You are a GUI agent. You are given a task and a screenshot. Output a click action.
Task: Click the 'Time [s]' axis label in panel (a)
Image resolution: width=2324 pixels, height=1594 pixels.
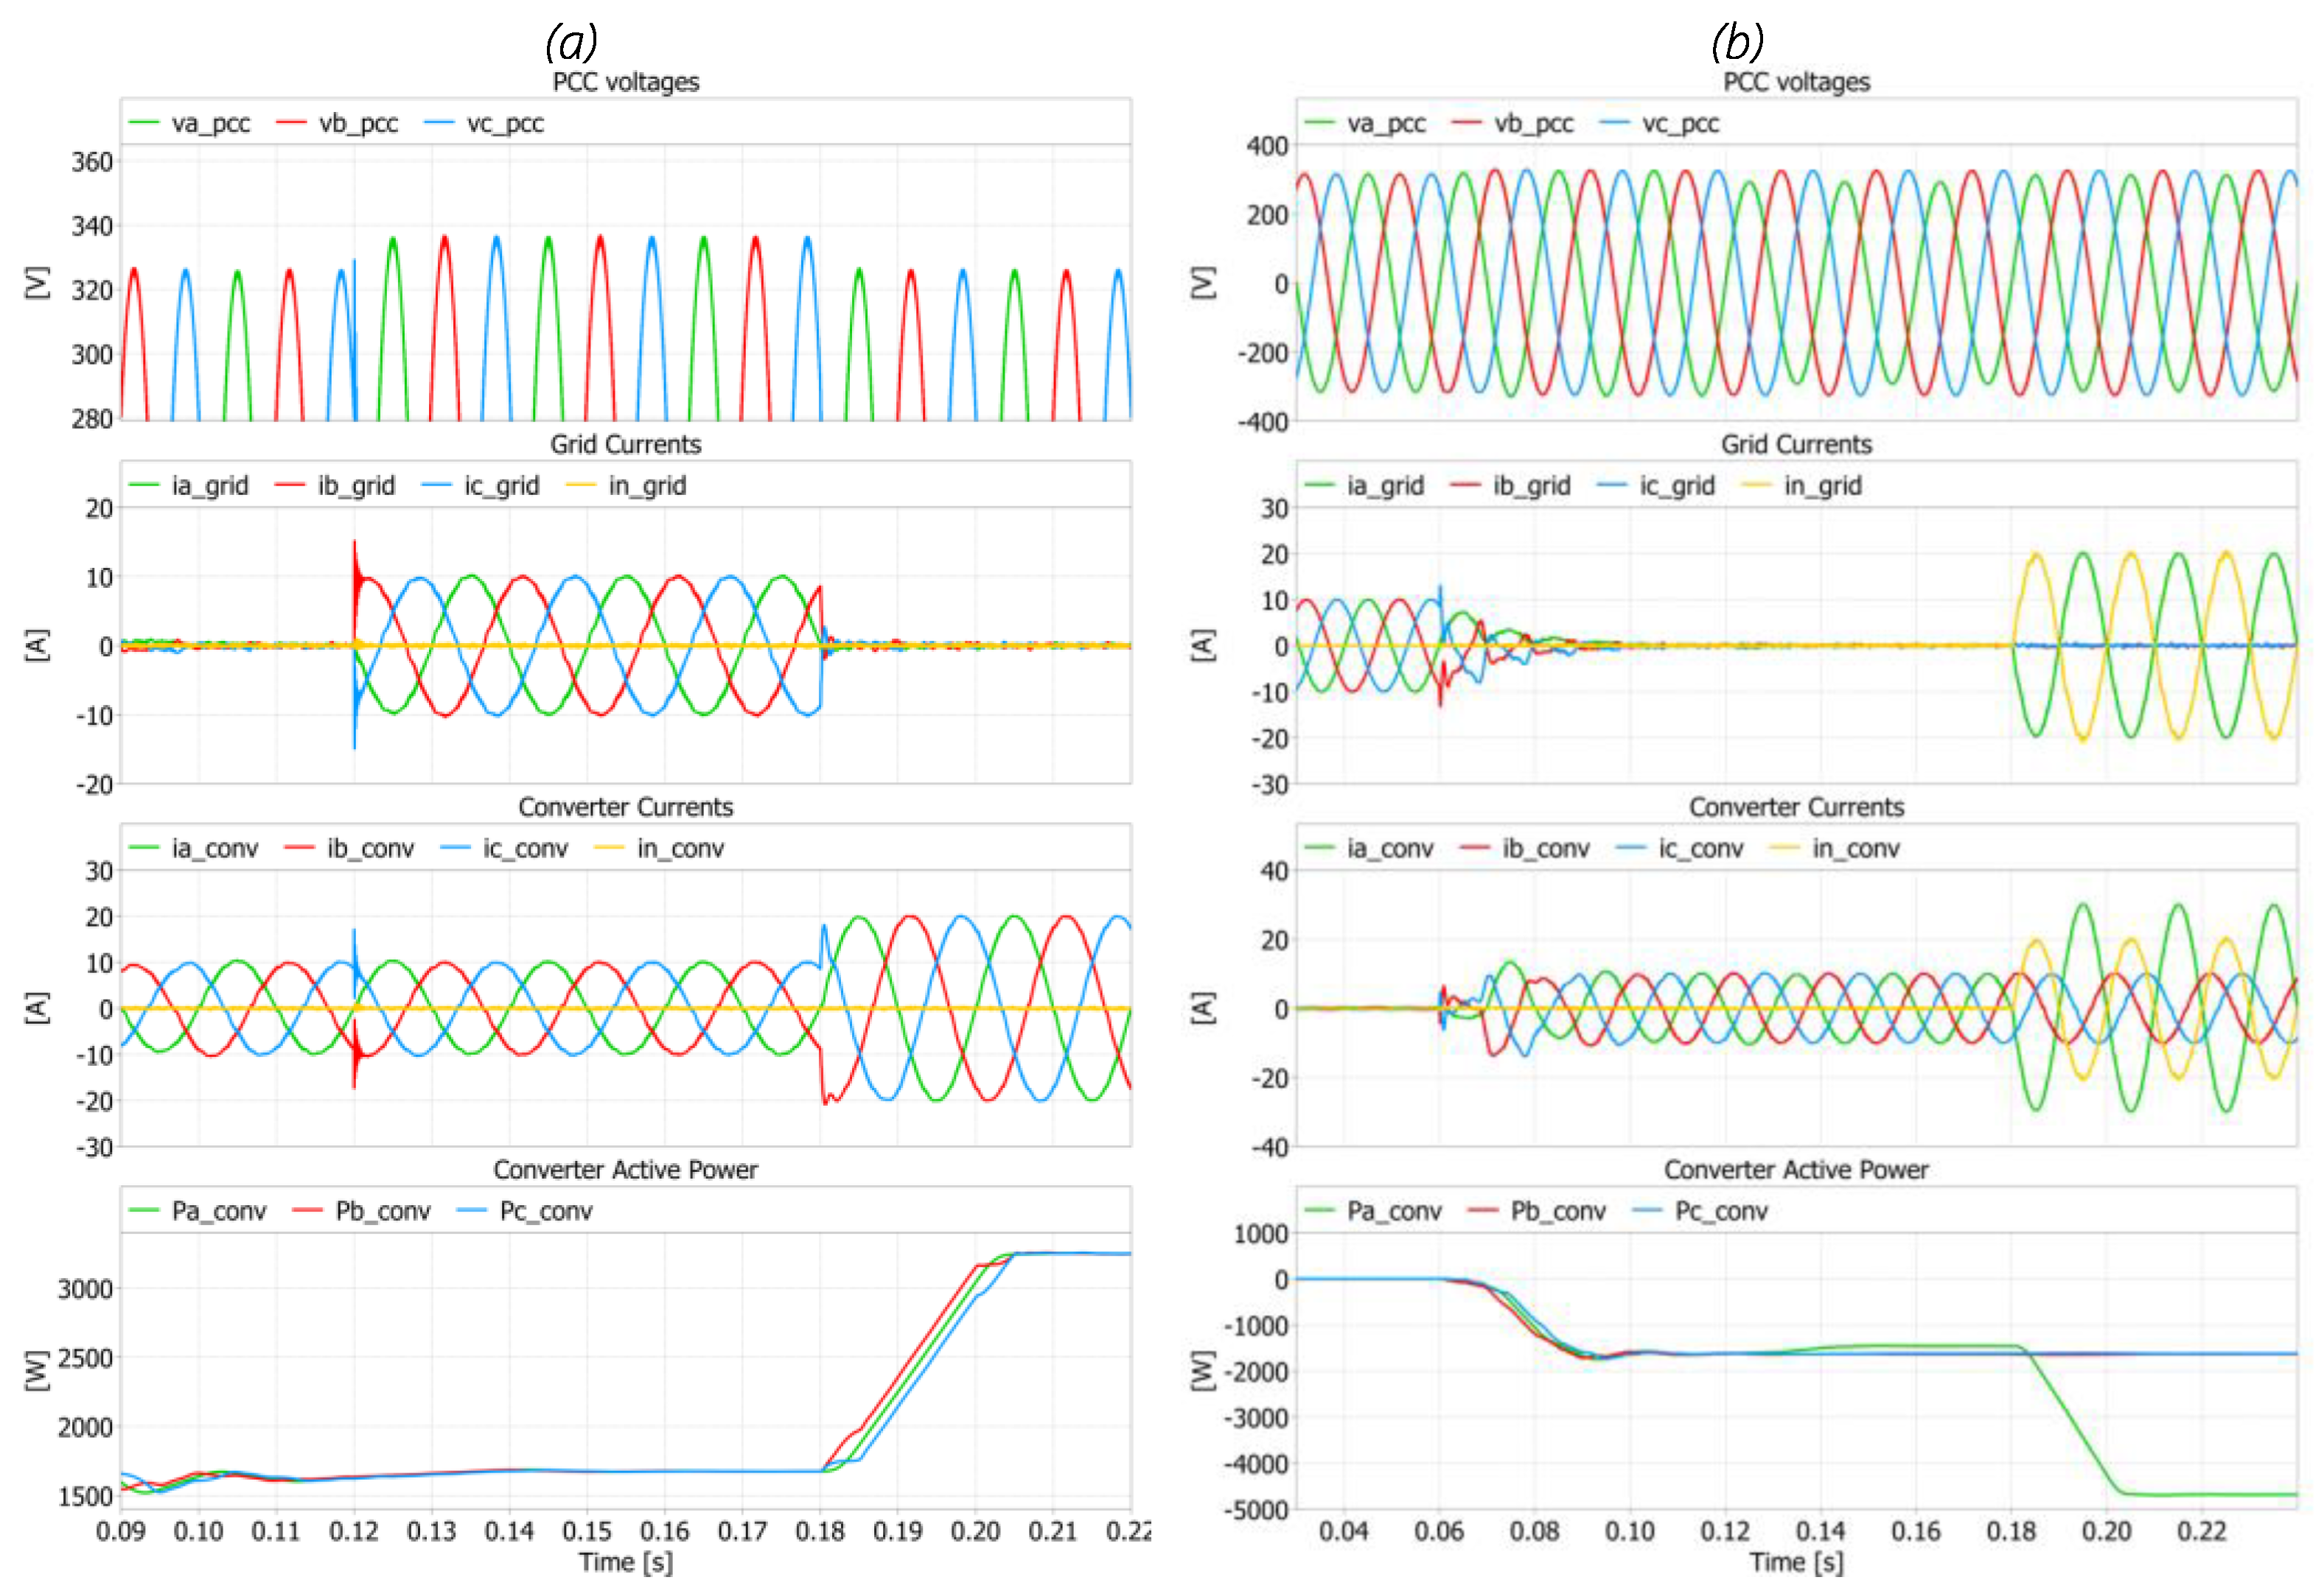click(x=626, y=1563)
